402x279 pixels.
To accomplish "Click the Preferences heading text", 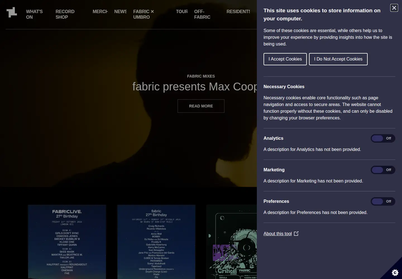I will (276, 201).
